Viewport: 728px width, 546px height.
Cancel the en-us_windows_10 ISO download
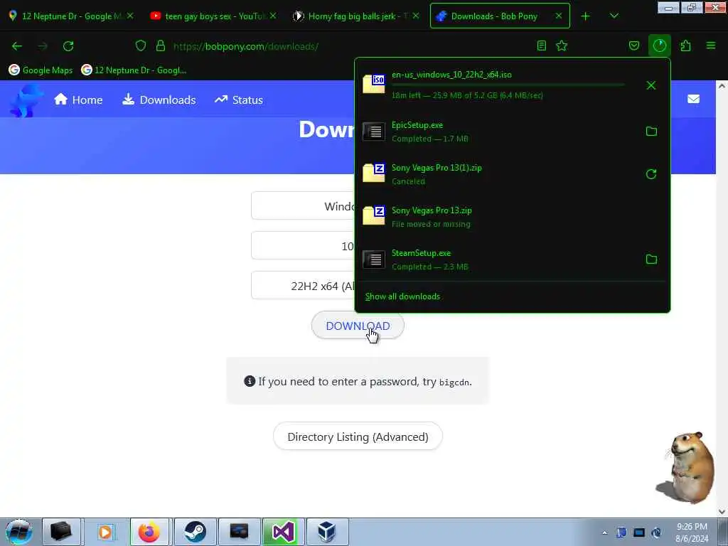pos(651,85)
